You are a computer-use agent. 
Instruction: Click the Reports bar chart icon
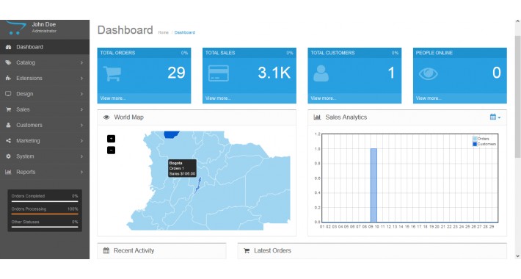pos(8,172)
